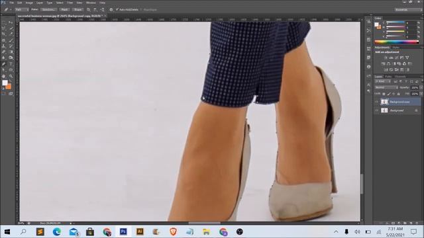Add a Hue/Saturation adjustment
424x238 pixels.
[x=383, y=63]
